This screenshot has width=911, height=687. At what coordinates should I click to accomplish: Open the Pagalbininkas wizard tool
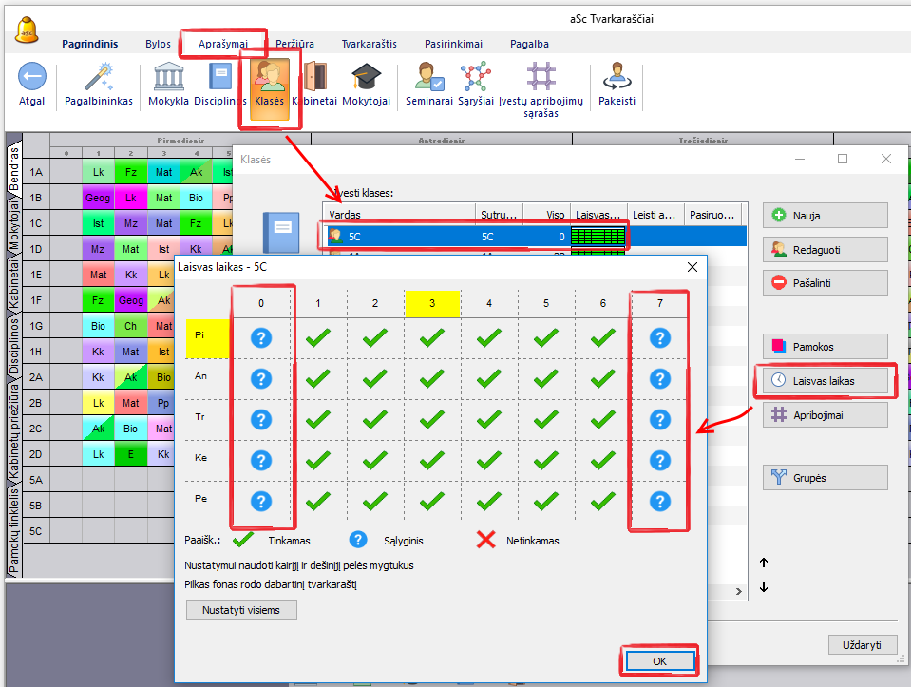tap(99, 78)
